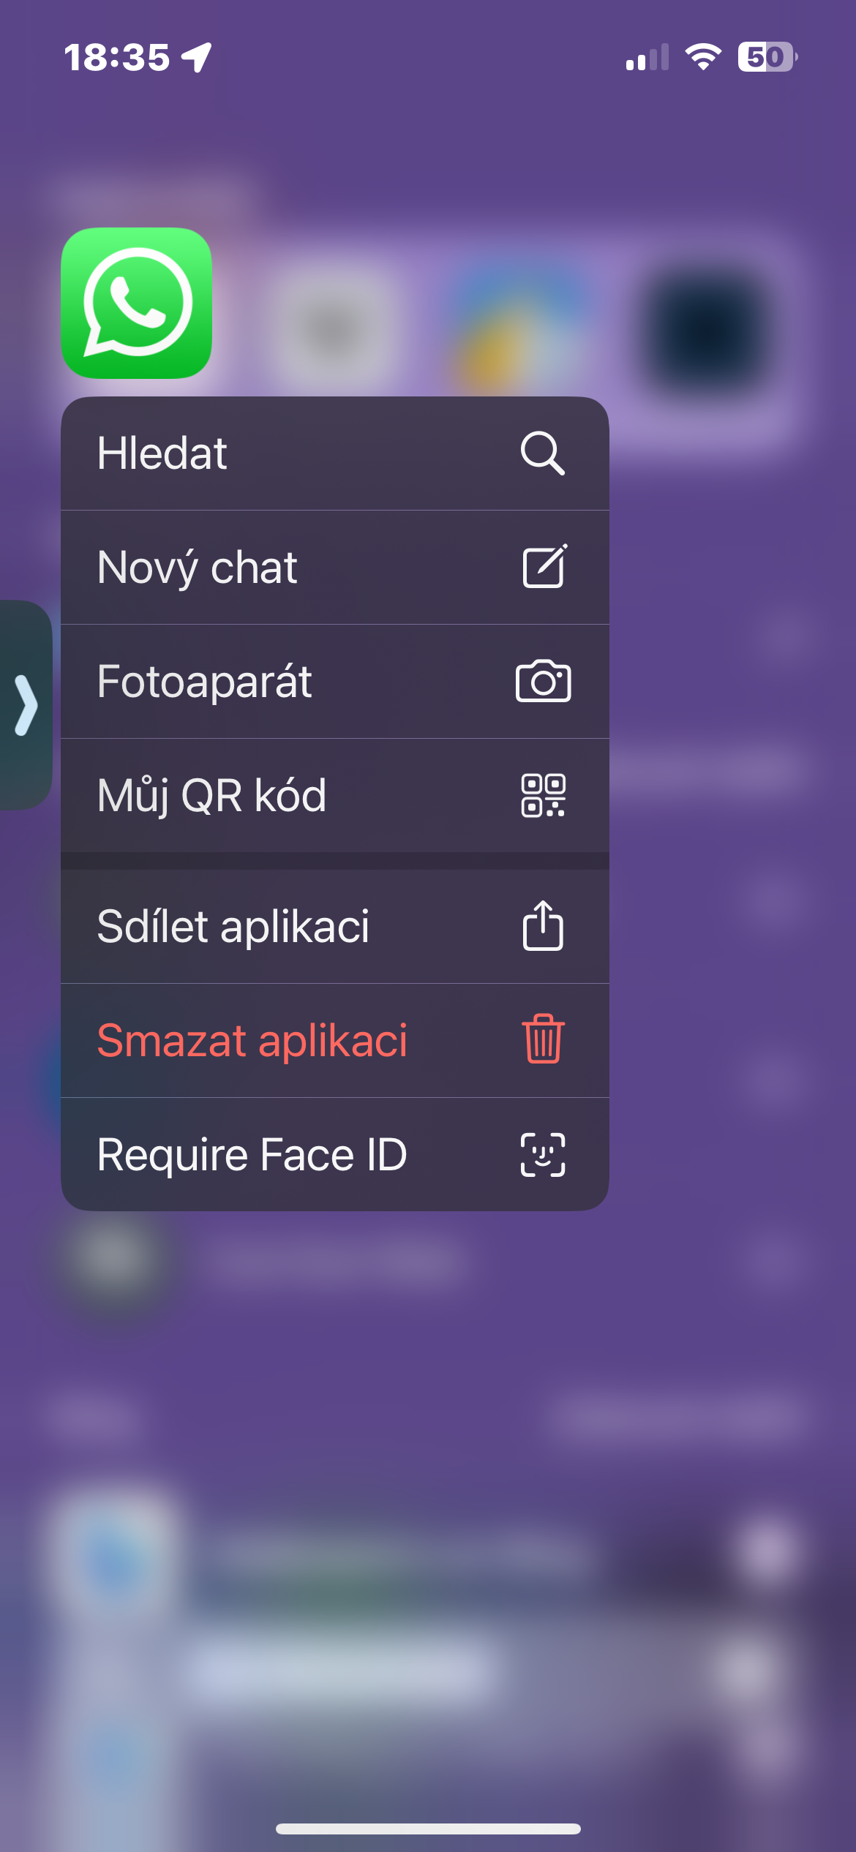Tap the Face ID icon
The image size is (856, 1852).
[x=543, y=1154]
